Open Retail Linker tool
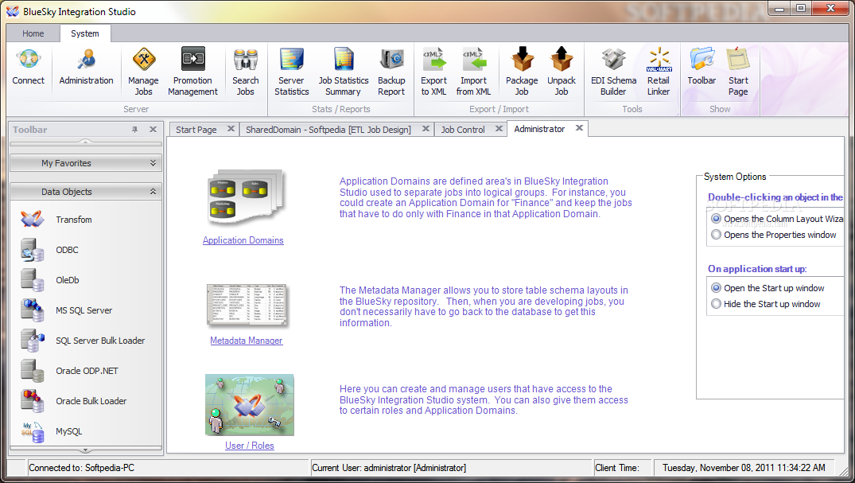Screen dimensions: 855x483 click(659, 72)
